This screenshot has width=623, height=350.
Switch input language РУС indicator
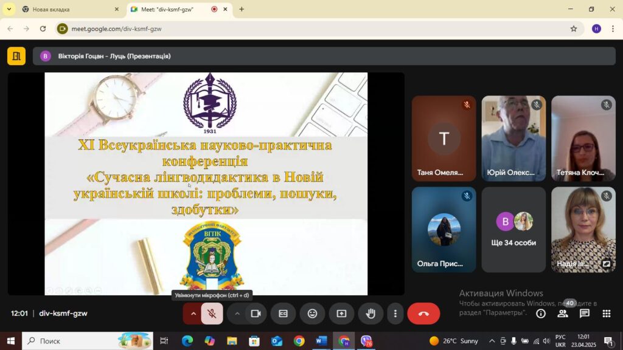[x=560, y=341]
